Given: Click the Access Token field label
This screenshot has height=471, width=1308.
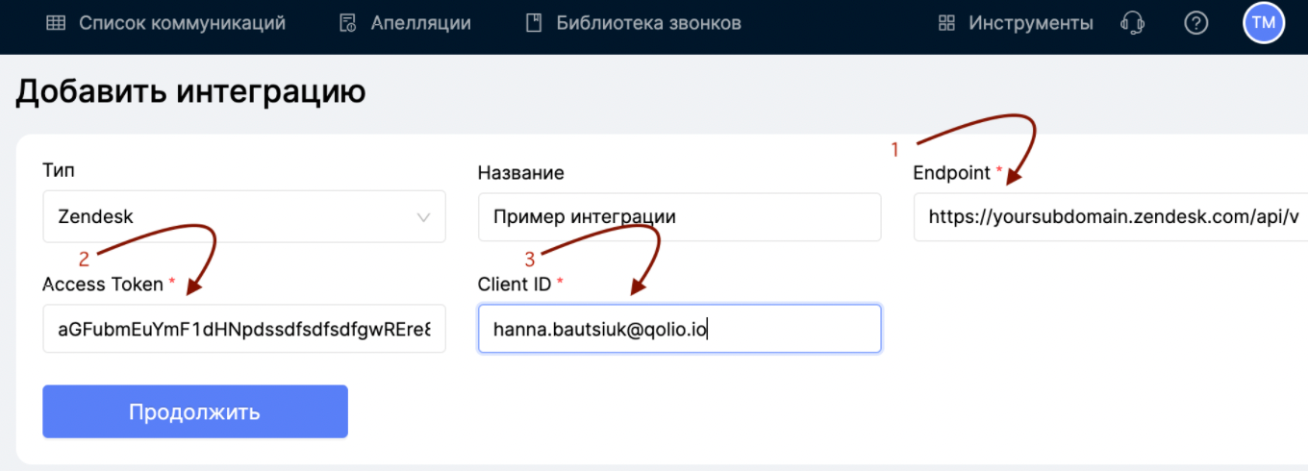Looking at the screenshot, I should point(104,284).
